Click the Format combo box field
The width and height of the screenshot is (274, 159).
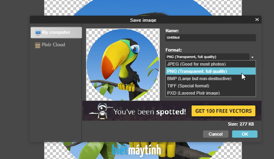[x=207, y=57]
